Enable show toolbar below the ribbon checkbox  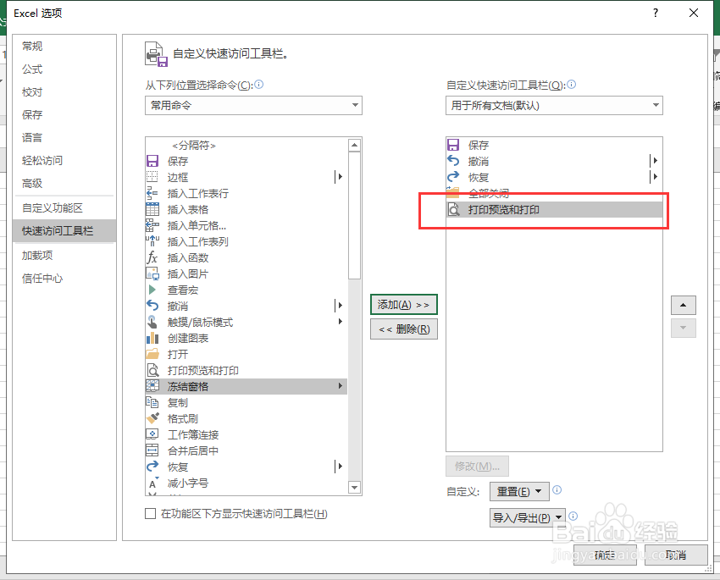coord(150,513)
